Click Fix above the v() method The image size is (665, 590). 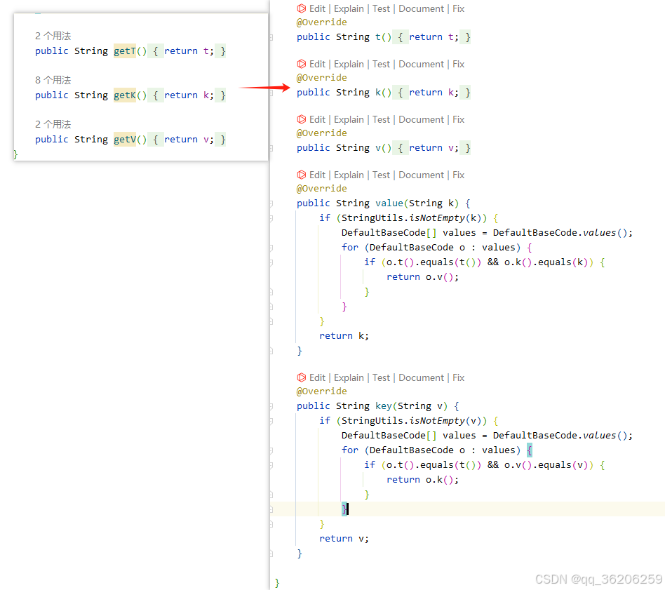tap(459, 119)
